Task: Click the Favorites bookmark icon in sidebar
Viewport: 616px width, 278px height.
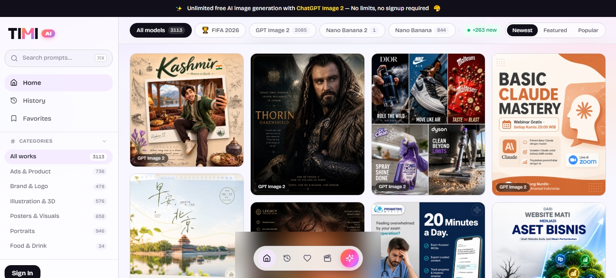Action: click(14, 118)
